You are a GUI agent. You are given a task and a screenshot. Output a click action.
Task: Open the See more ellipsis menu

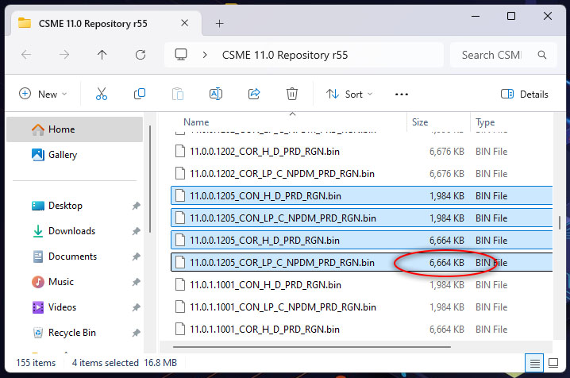tap(402, 94)
